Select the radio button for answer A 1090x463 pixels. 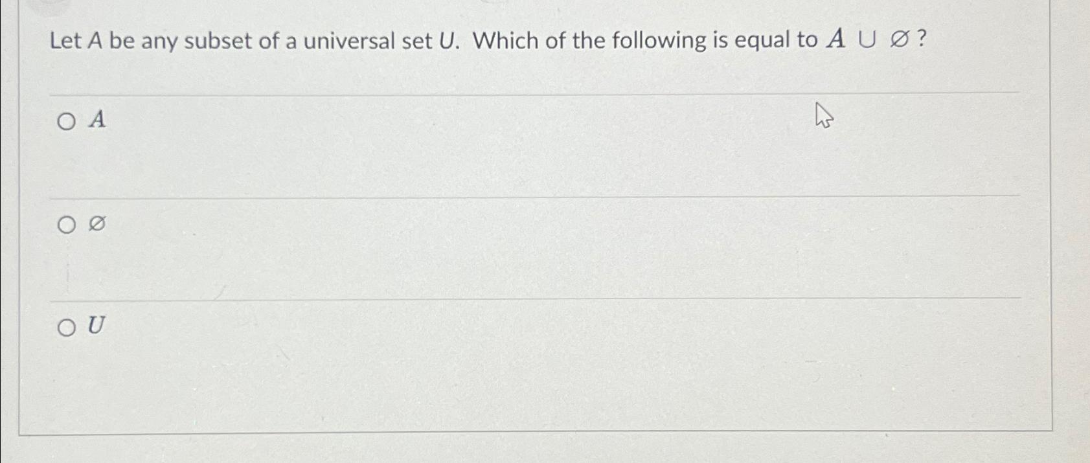67,120
